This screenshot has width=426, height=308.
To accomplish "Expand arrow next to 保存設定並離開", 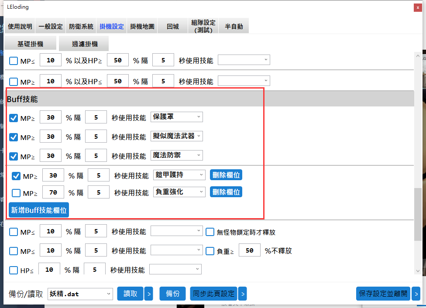I will [x=416, y=294].
